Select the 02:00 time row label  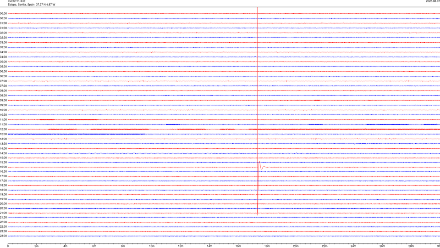coord(3,33)
